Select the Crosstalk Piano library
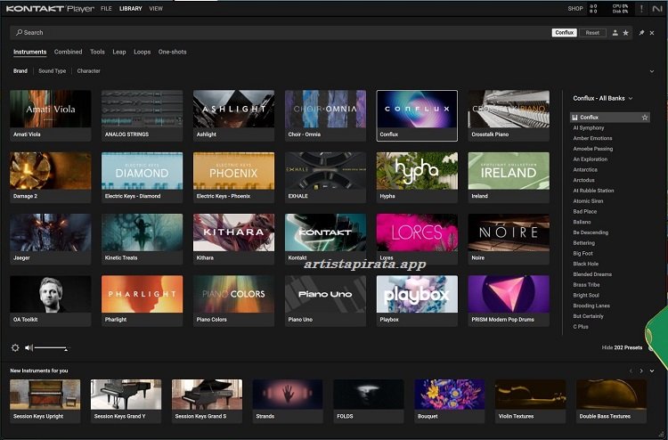 pyautogui.click(x=509, y=116)
